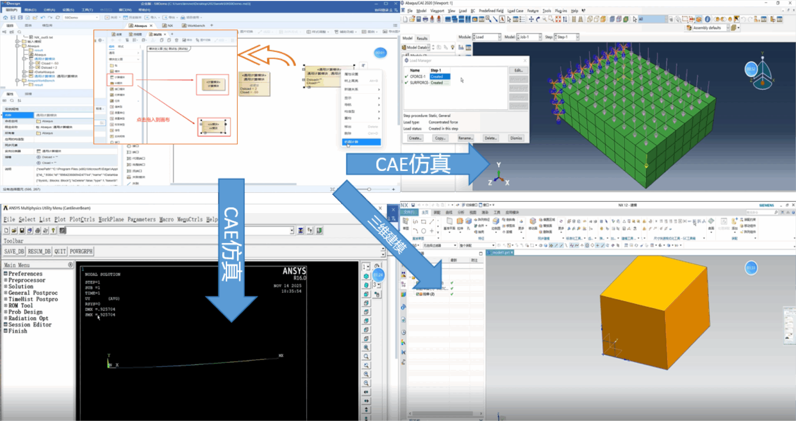Screen dimensions: 796x421
Task: Click the undo icon in Design toolbar
Action: (43, 17)
